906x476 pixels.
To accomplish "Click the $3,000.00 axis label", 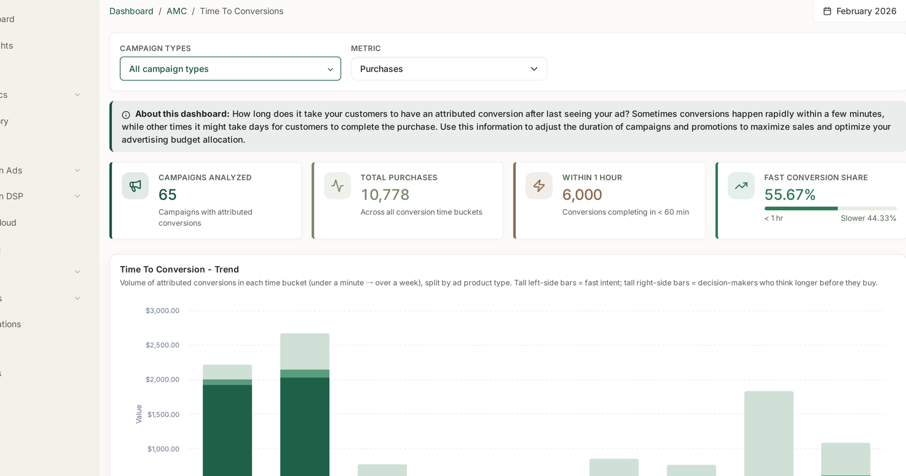I will [163, 311].
